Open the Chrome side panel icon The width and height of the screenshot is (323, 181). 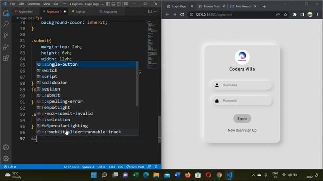(302, 15)
